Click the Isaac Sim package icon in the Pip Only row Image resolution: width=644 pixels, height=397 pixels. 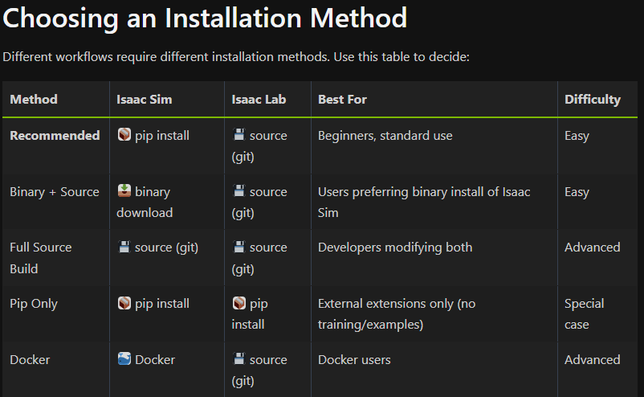click(124, 303)
